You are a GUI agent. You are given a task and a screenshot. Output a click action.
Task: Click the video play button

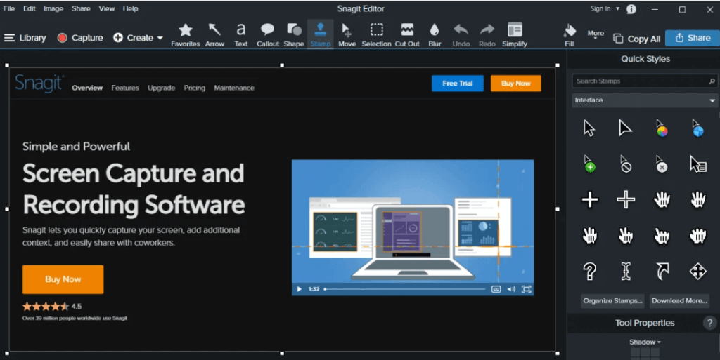pyautogui.click(x=300, y=289)
